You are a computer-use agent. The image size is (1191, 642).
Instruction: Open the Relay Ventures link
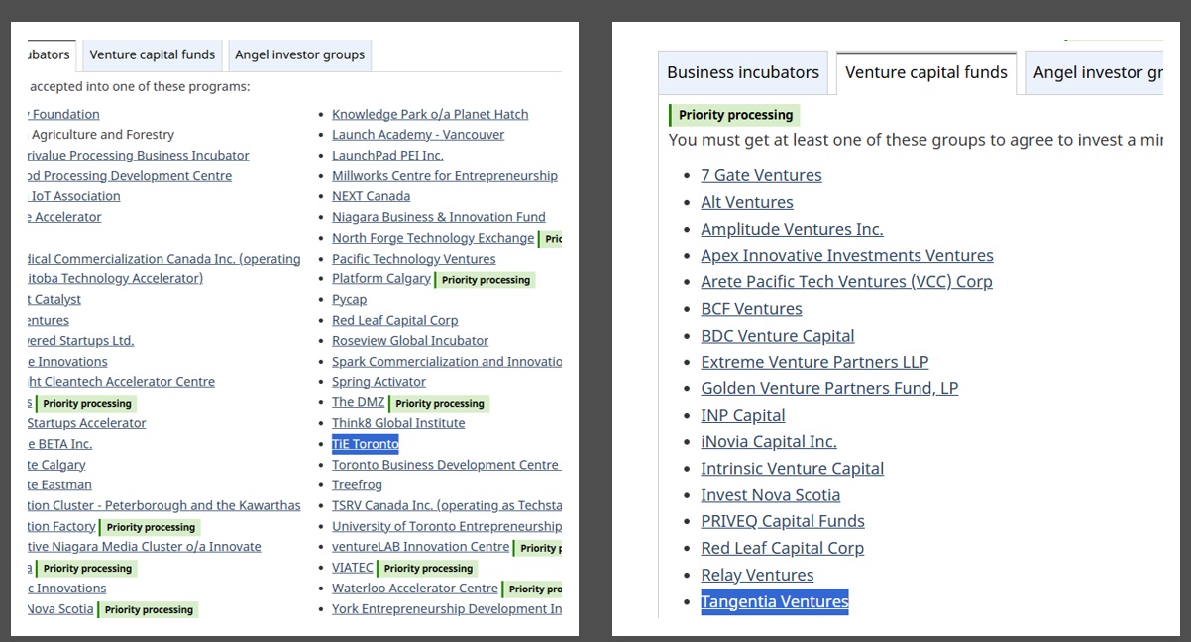pos(757,575)
